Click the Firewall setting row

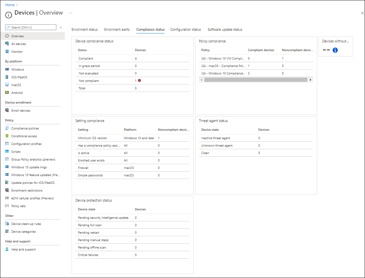point(132,168)
